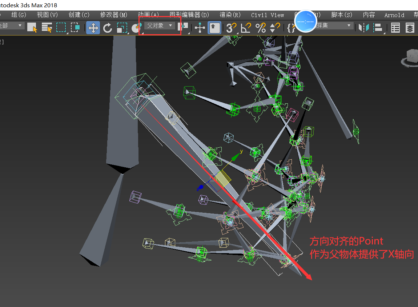418x307 pixels.
Task: Toggle 3D Snaps on
Action: [231, 28]
